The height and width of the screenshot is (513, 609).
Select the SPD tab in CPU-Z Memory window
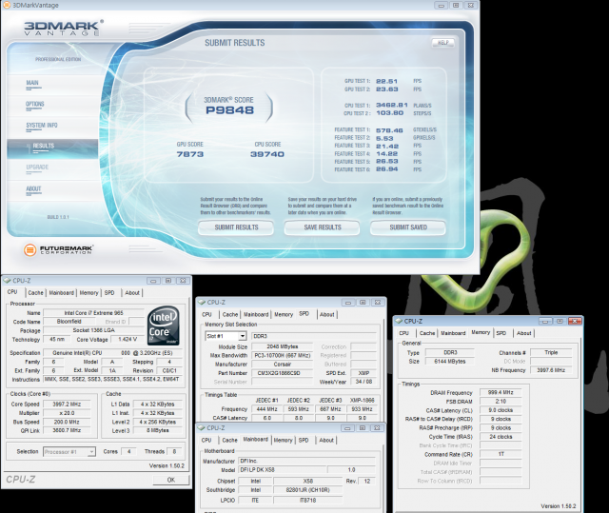coord(501,333)
